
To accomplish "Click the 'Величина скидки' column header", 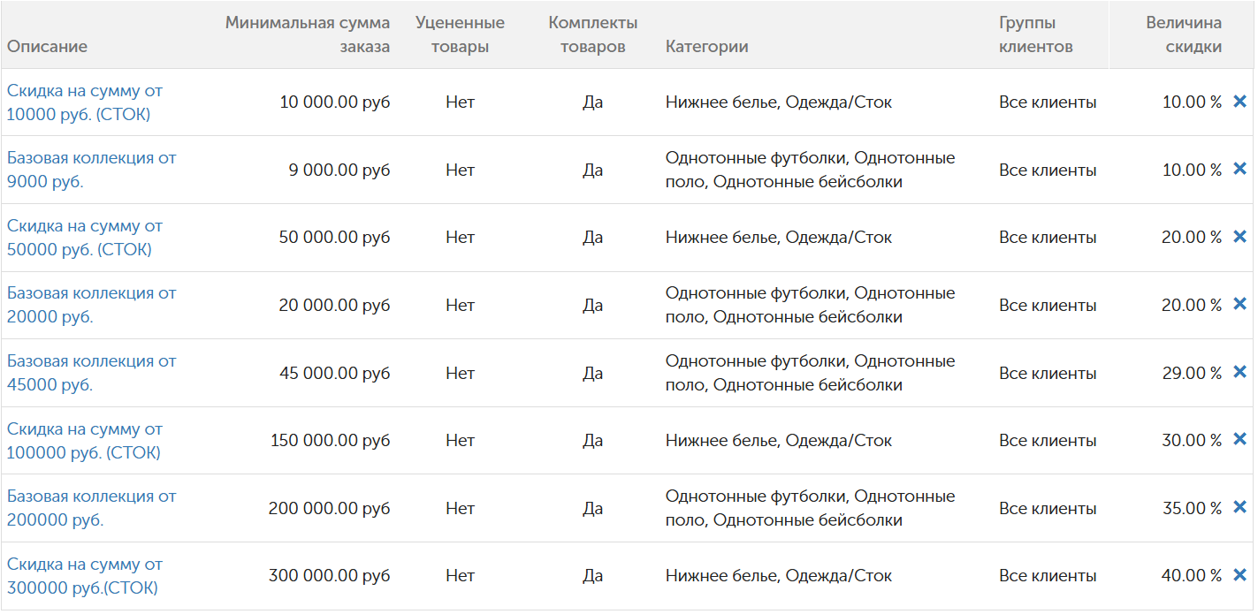I will point(1184,34).
